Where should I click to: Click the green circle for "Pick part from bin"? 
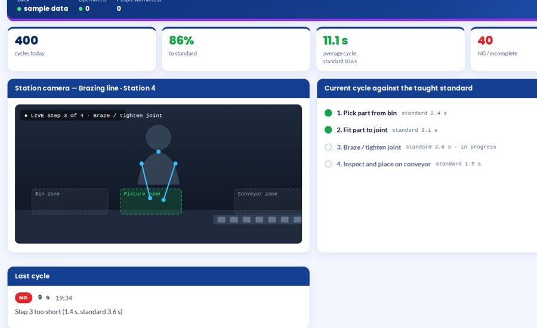[x=328, y=113]
